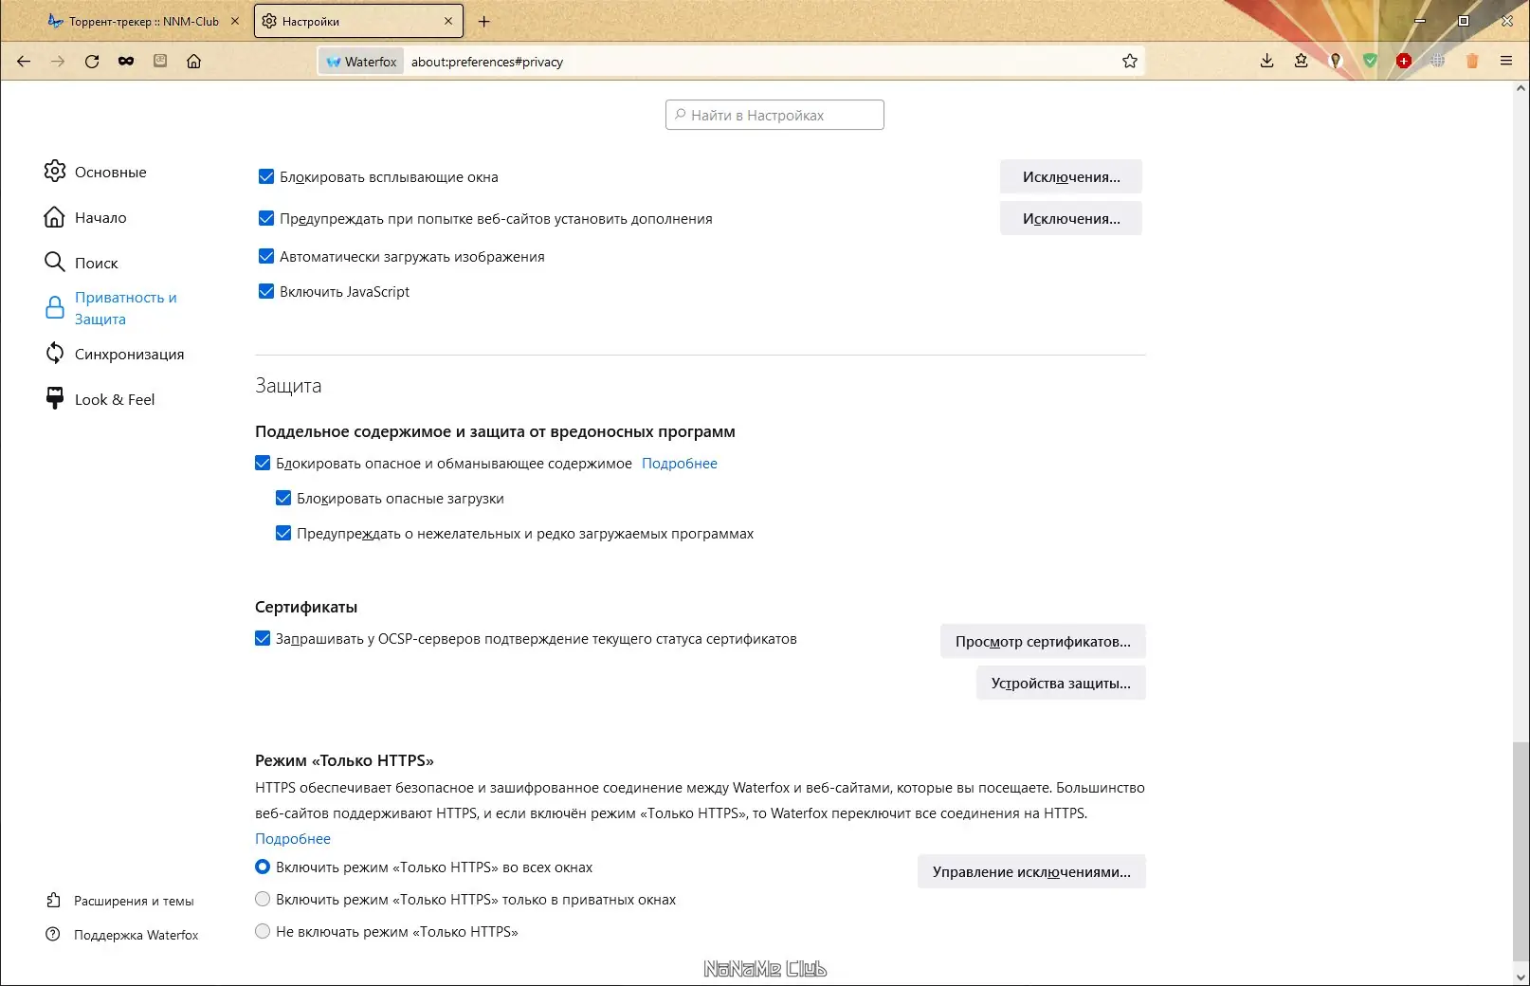
Task: Open the green shield extension
Action: 1370,62
